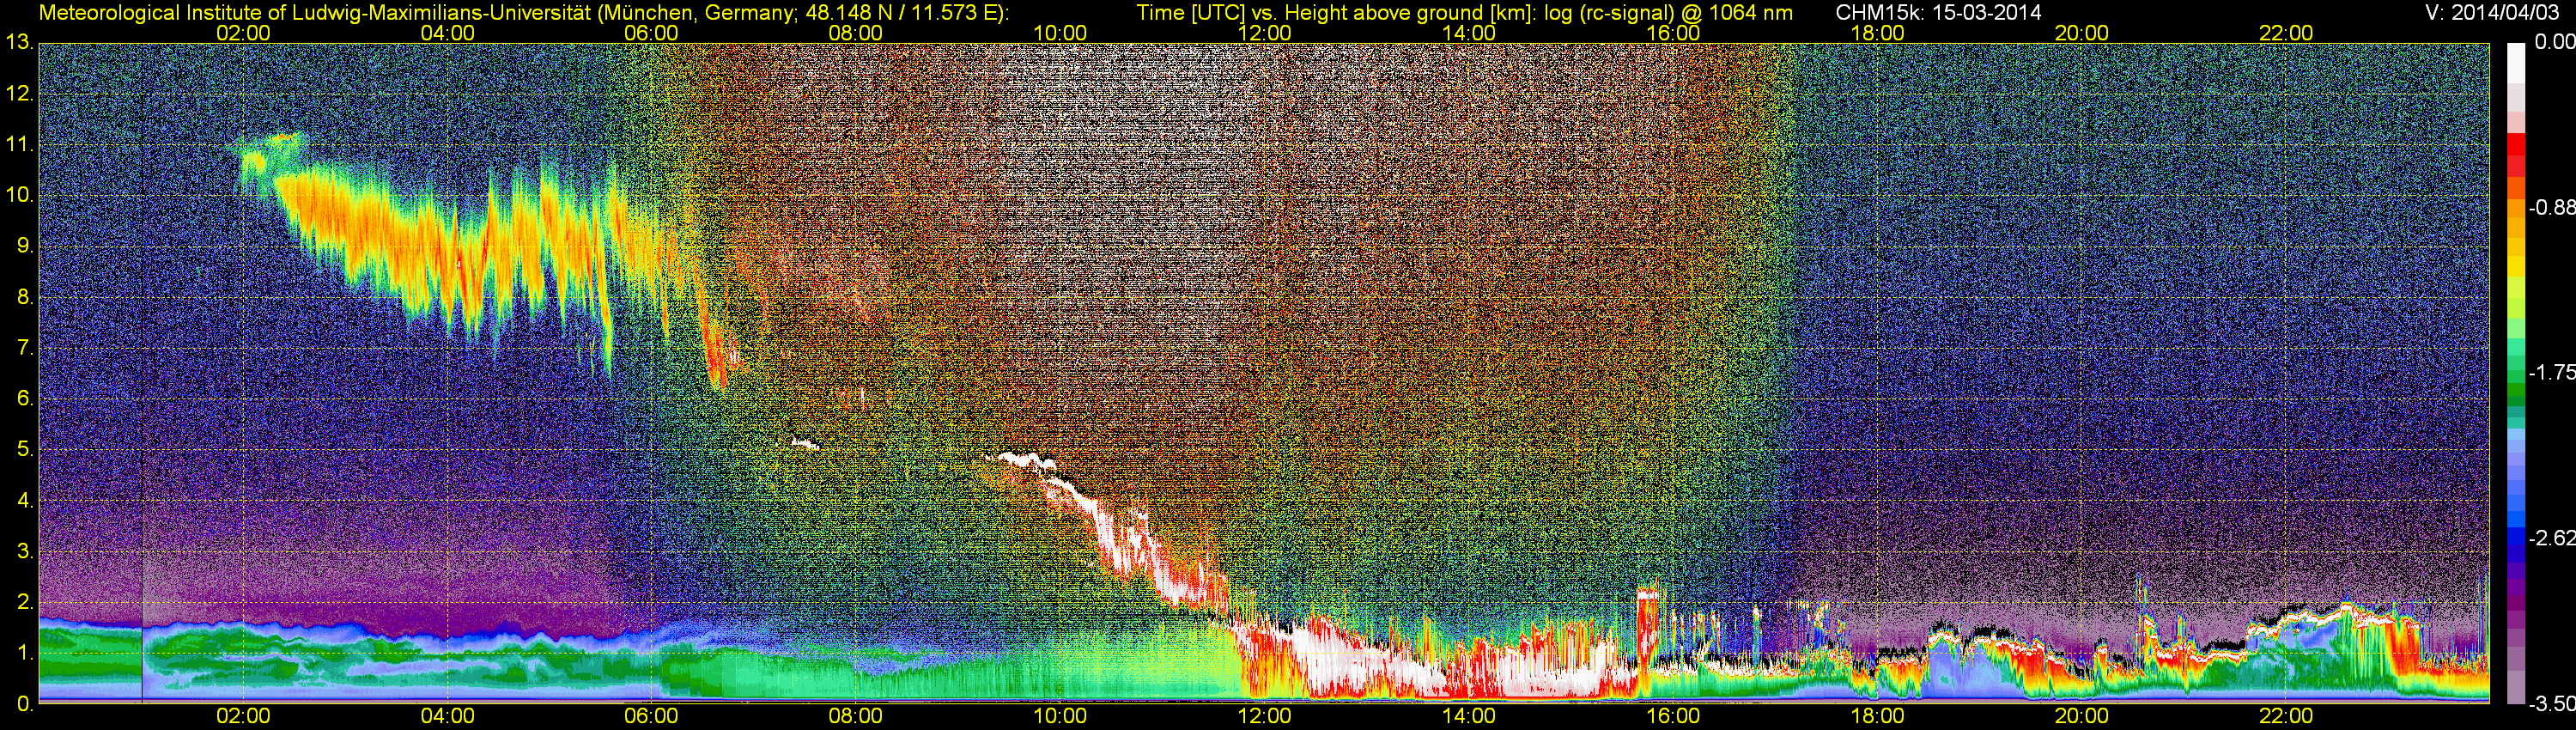Click the '8.' height axis label

point(24,297)
